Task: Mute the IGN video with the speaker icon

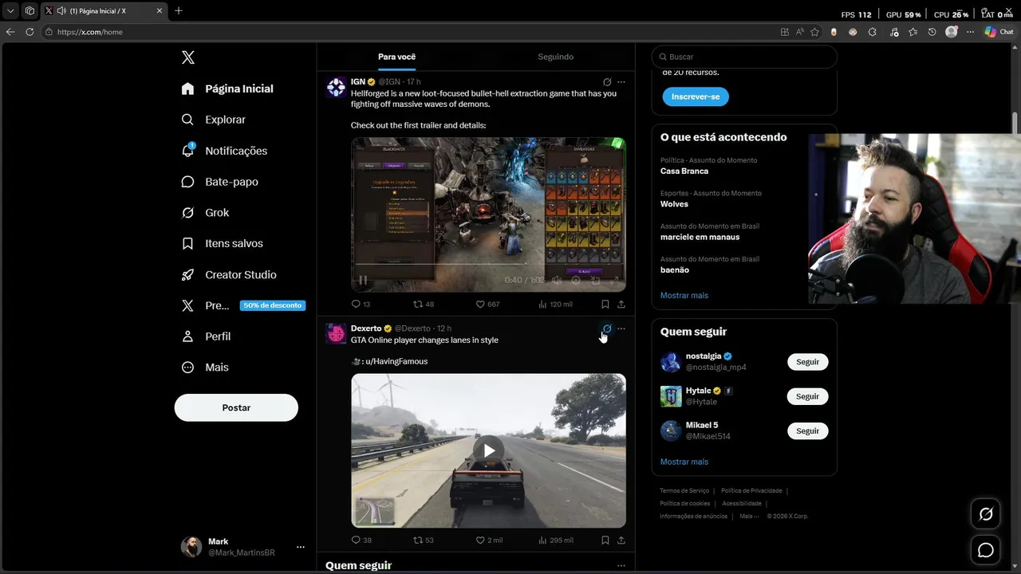Action: click(x=557, y=280)
